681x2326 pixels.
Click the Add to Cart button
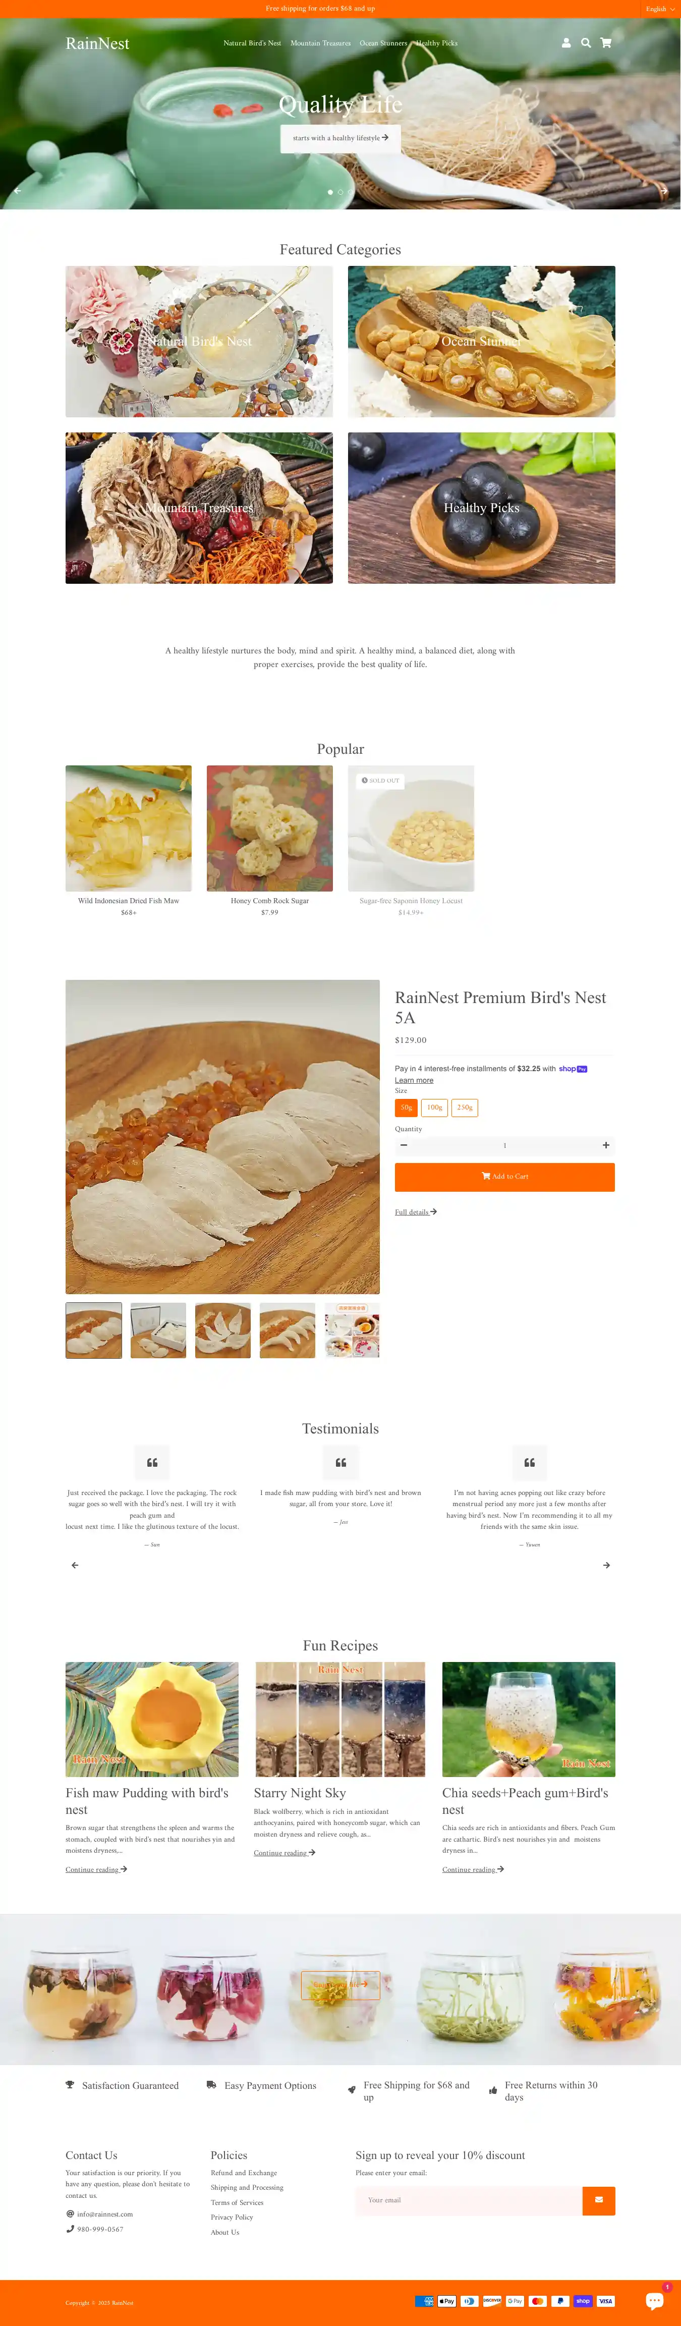[504, 1177]
